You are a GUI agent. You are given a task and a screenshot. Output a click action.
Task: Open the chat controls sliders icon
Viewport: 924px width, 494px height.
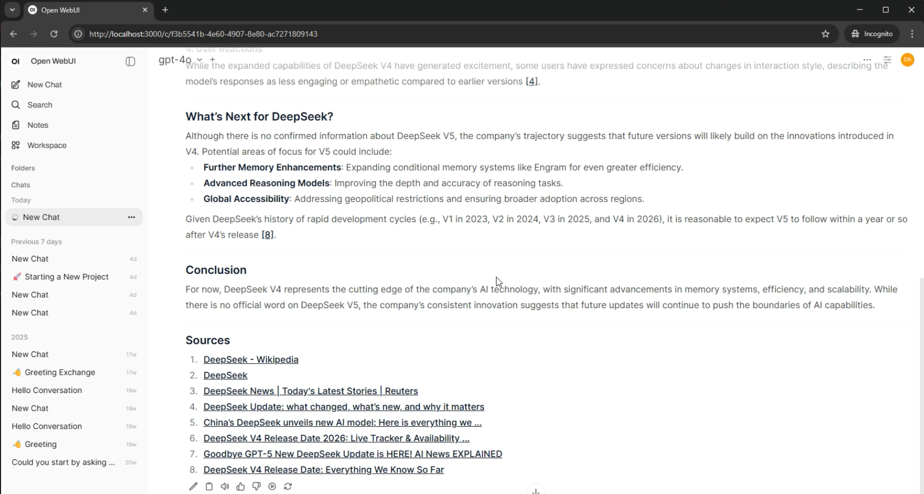(x=887, y=60)
